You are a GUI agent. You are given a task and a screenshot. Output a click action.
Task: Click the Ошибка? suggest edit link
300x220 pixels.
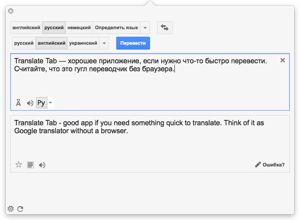click(x=270, y=165)
